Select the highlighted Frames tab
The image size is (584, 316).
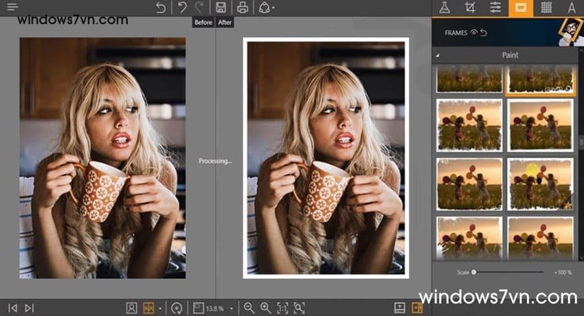click(521, 8)
